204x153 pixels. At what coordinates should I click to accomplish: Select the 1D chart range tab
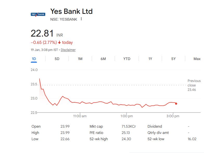click(34, 59)
